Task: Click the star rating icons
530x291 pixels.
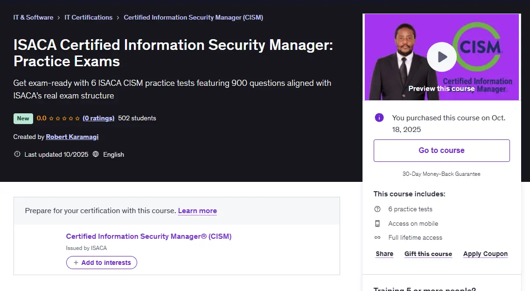Action: pos(64,118)
